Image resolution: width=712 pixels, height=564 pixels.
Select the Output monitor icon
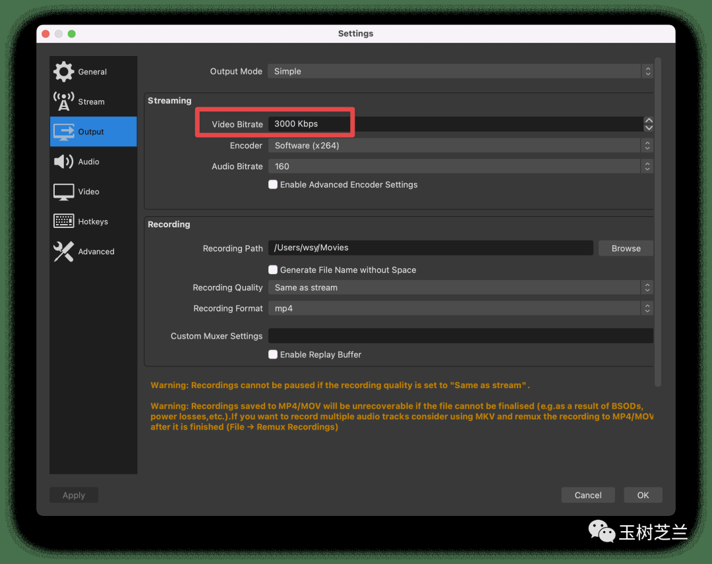(x=64, y=132)
